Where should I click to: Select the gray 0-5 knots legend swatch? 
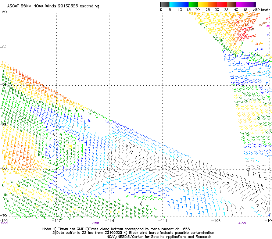pos(165,4)
